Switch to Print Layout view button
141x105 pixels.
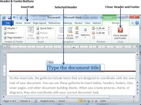[x=81, y=101]
